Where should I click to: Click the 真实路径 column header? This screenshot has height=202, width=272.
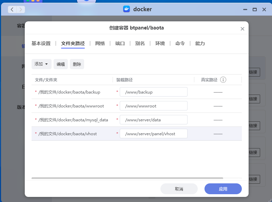click(209, 80)
